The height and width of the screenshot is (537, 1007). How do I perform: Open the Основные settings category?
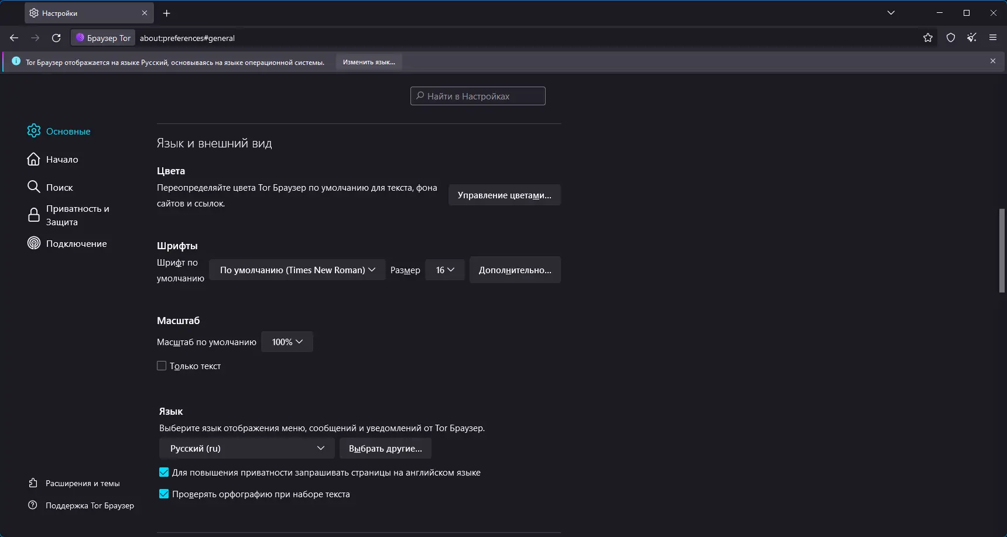(x=59, y=131)
